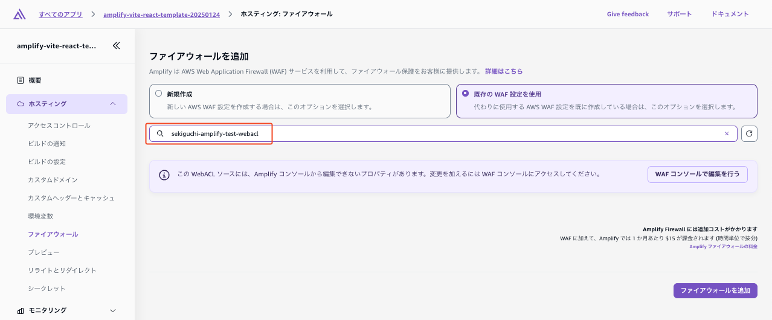Open カスタムドメイン page
This screenshot has width=772, height=320.
(x=53, y=180)
